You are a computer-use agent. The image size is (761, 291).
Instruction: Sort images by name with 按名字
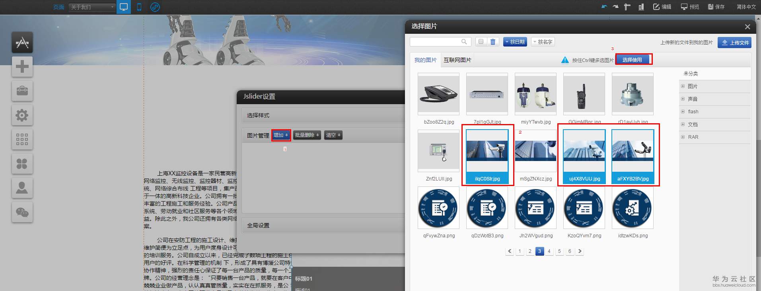[543, 42]
